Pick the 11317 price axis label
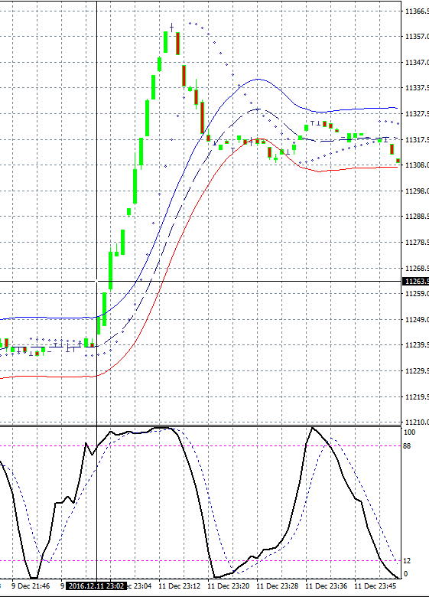Viewport: 429px width, 597px height. [417, 140]
